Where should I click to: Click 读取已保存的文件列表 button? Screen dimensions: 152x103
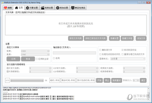point(96,38)
